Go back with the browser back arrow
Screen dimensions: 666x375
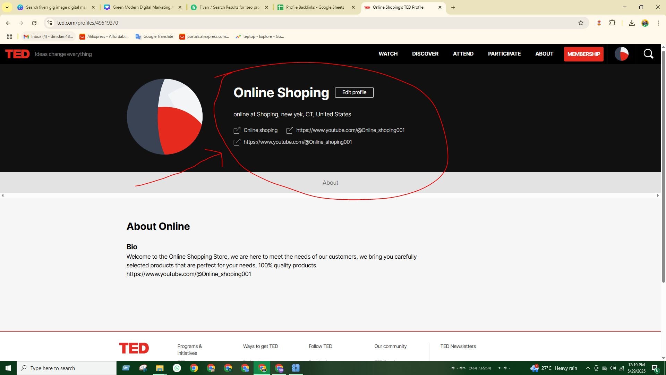[8, 23]
